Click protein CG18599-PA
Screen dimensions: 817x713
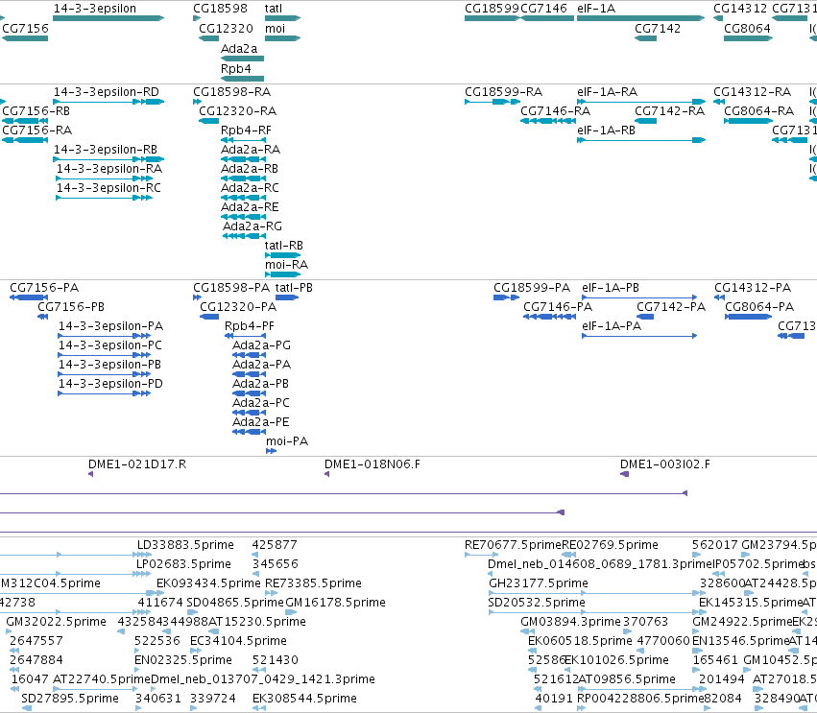(x=506, y=297)
